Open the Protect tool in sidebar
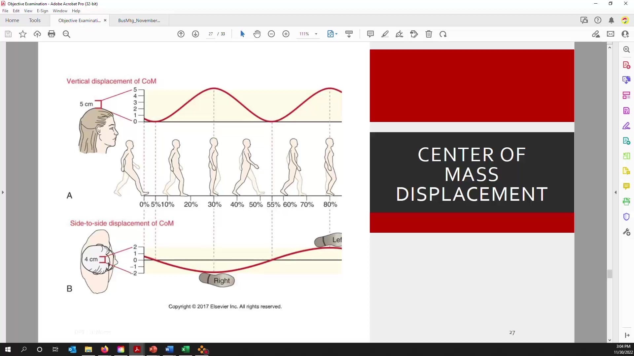Image resolution: width=634 pixels, height=356 pixels. [x=626, y=217]
